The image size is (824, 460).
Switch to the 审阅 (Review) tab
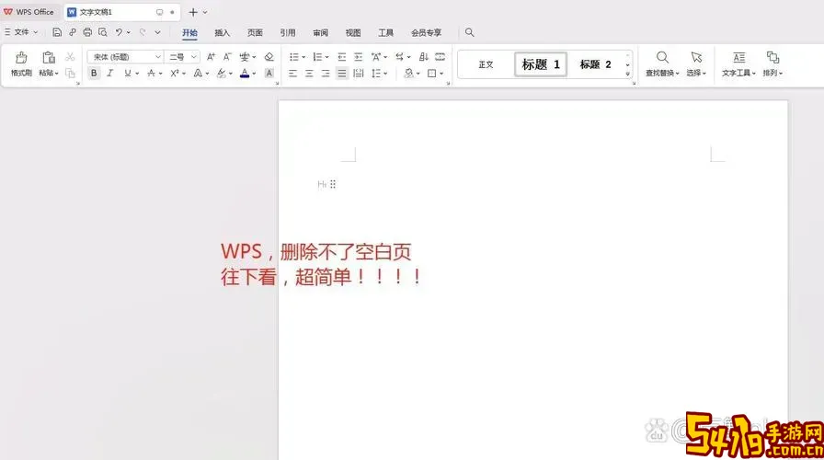tap(321, 32)
